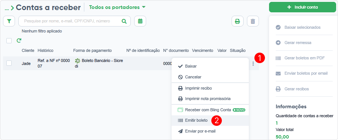Screen dimensions: 338x140
Task: Click Gerar boletos em PDF link
Action: tap(304, 58)
